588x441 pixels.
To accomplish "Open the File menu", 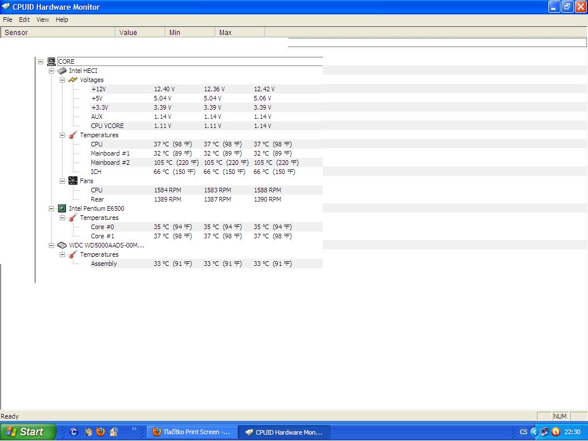I will pyautogui.click(x=7, y=20).
